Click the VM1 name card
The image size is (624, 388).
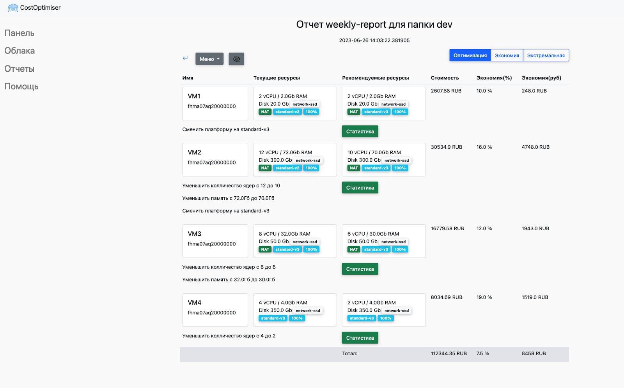coord(215,103)
